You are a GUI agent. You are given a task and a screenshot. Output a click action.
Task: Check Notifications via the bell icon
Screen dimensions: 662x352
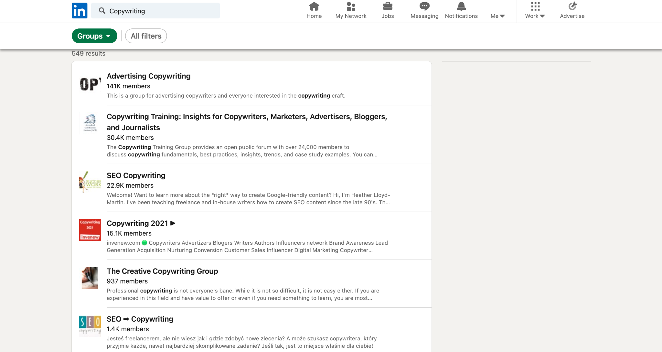[461, 10]
